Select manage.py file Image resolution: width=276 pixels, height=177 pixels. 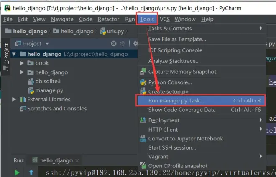(x=46, y=90)
